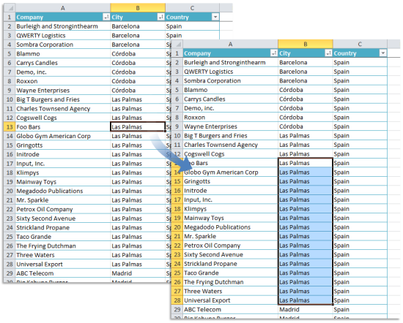Click The Frying Dutchman in front sheet

(230, 282)
